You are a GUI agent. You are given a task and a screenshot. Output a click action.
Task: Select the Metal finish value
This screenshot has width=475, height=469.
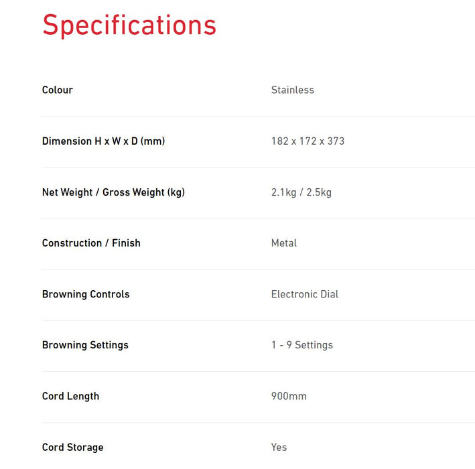coord(284,243)
